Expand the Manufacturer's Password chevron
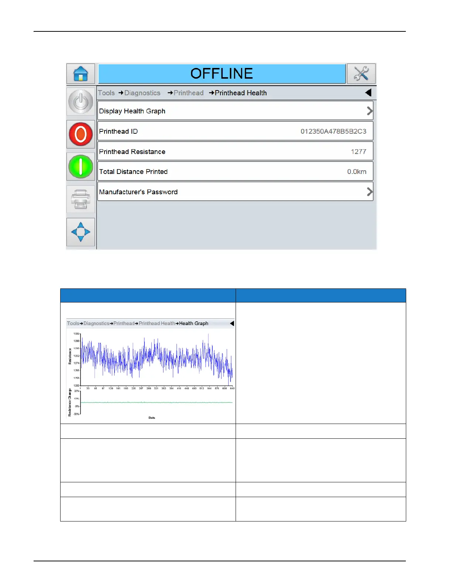The image size is (452, 585). click(369, 192)
